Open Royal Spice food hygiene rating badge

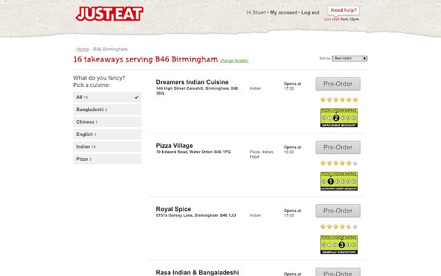[339, 244]
